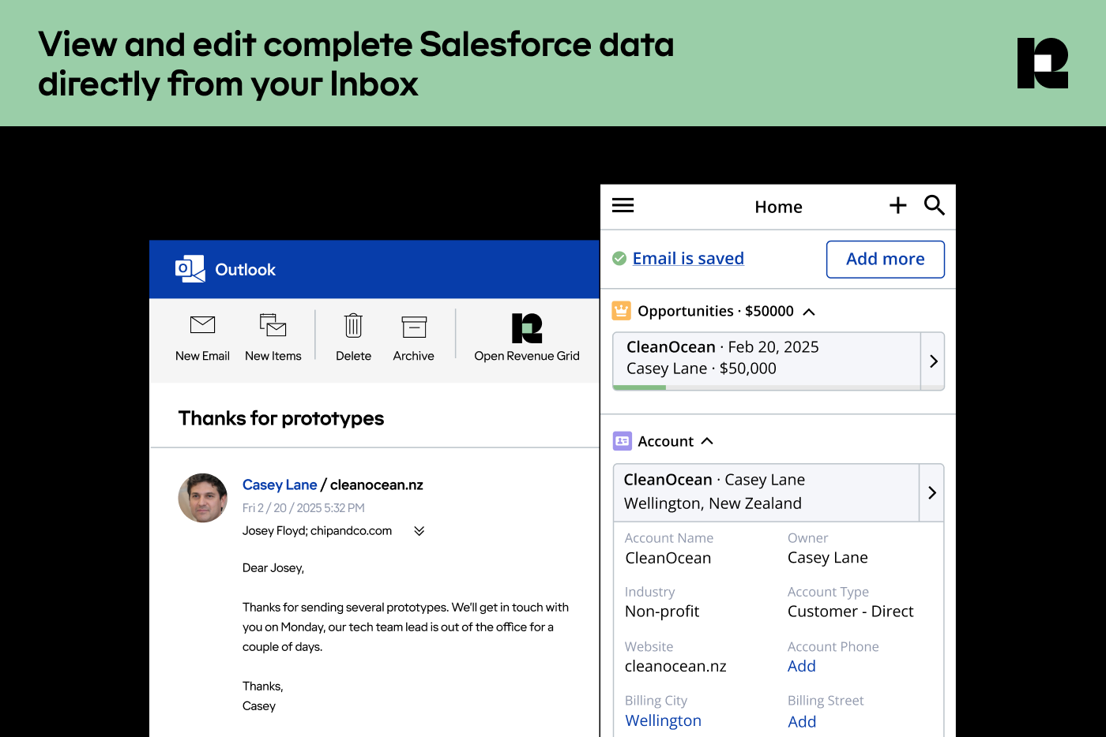Open search with the magnifier icon
The width and height of the screenshot is (1106, 737).
coord(934,206)
